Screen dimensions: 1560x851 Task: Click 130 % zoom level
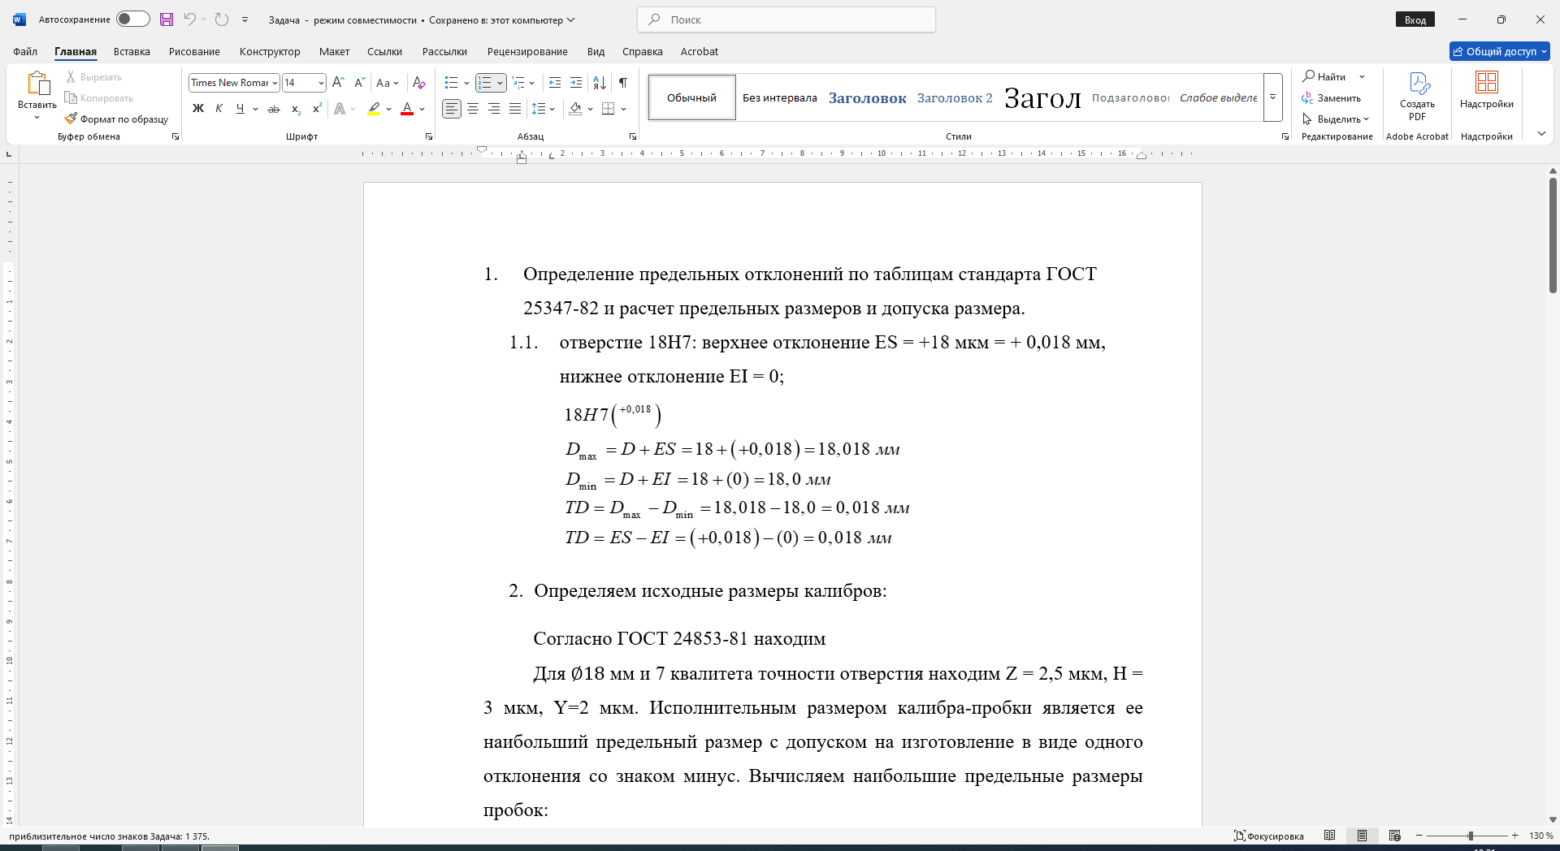pyautogui.click(x=1540, y=836)
